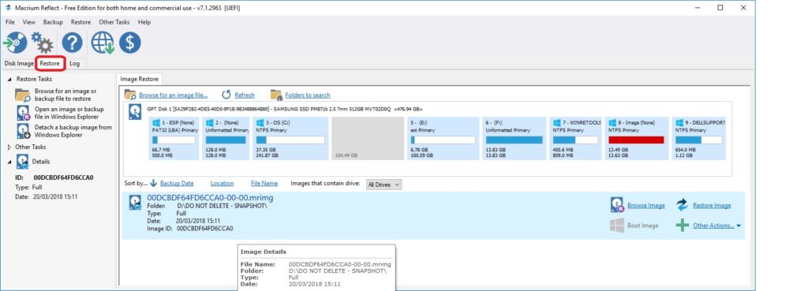Click the green plus Other Actions icon
808x291 pixels.
point(683,225)
